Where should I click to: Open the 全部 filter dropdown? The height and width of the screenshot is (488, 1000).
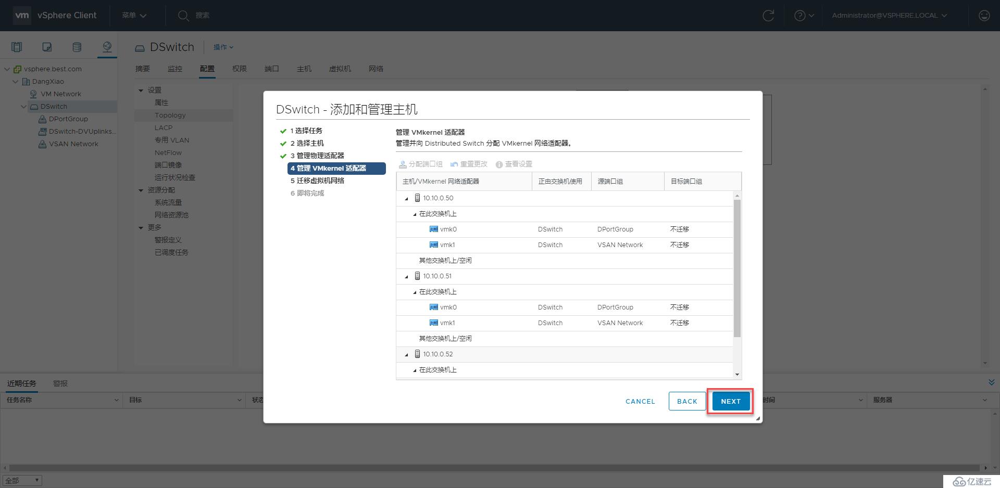pos(22,481)
